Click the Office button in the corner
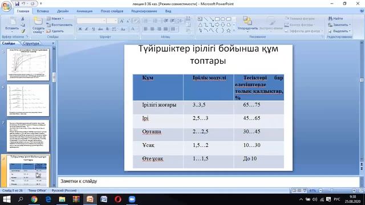The width and height of the screenshot is (365, 205). tap(6, 6)
